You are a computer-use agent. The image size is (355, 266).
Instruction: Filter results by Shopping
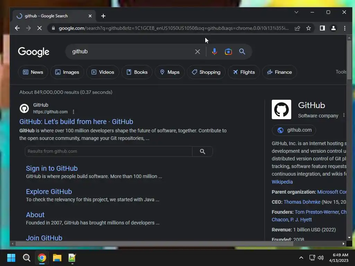pos(206,72)
